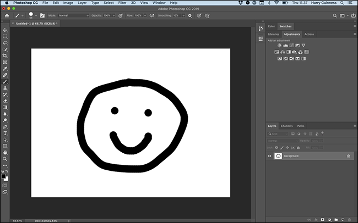Click the Background layer thumbnail
The image size is (358, 223).
(x=278, y=156)
